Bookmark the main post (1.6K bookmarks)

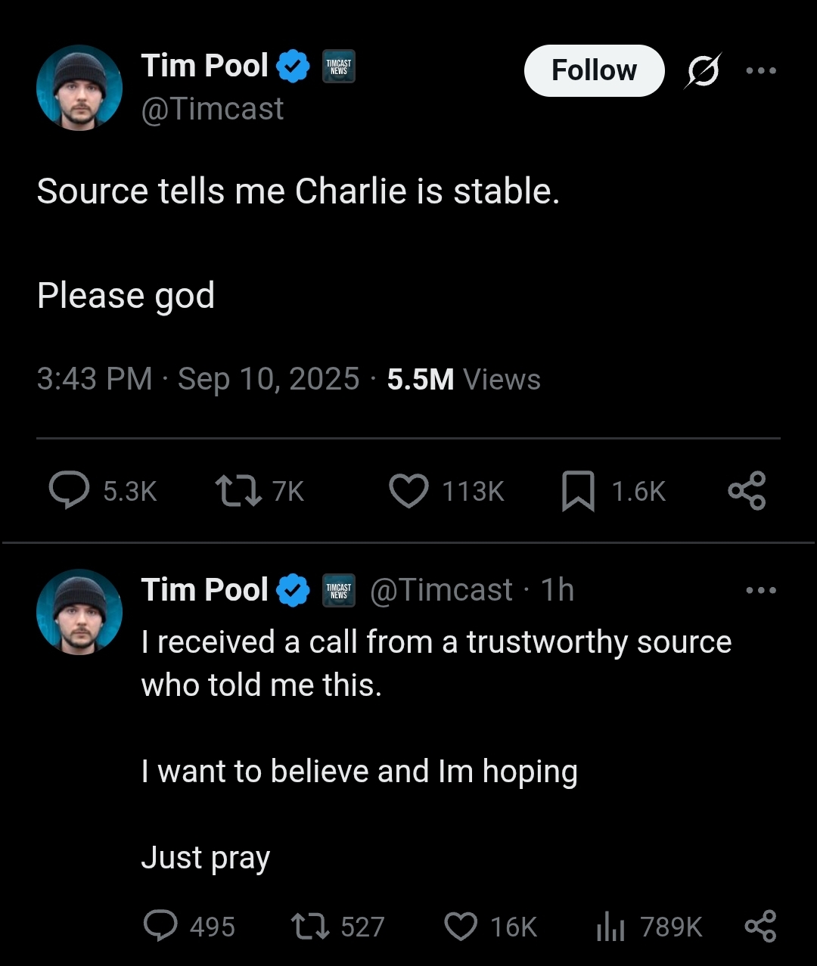[578, 490]
